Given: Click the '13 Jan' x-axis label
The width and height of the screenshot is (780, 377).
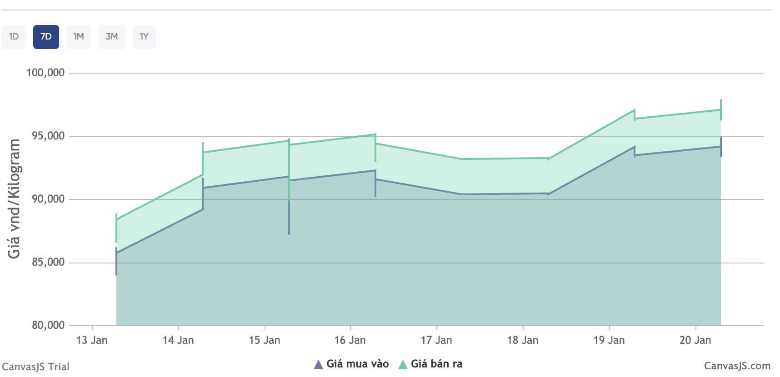Looking at the screenshot, I should 92,340.
